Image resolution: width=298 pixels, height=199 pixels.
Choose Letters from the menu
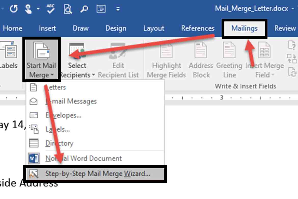pos(95,87)
